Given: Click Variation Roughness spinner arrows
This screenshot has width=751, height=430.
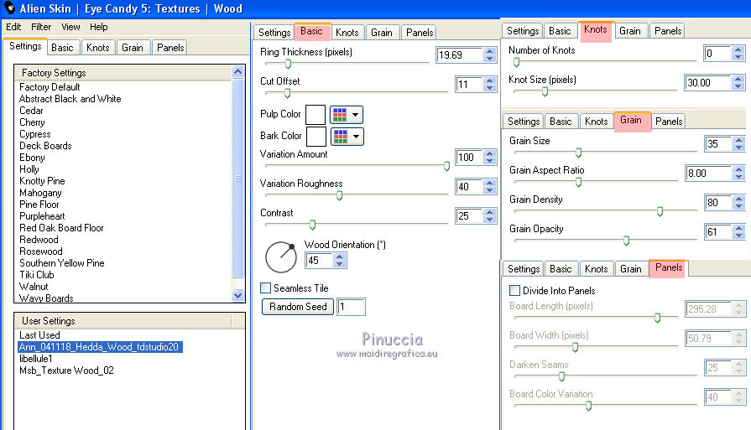Looking at the screenshot, I should tap(489, 187).
